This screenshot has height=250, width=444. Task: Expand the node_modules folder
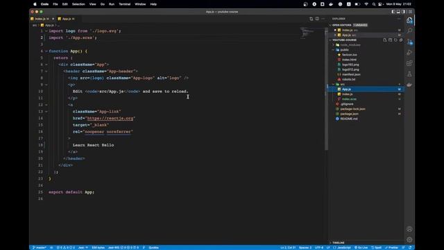coord(350,44)
